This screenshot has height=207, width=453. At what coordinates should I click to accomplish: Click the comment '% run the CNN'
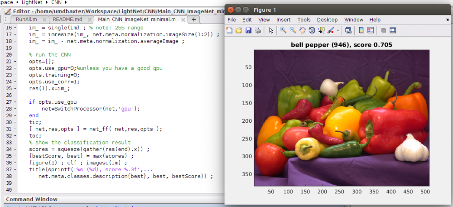click(x=49, y=54)
